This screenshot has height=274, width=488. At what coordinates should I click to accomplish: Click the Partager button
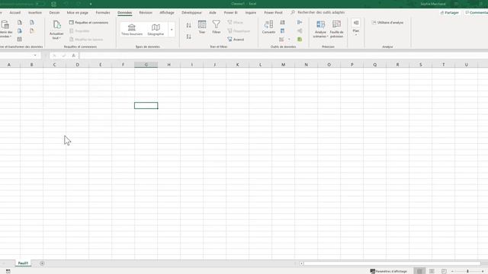tap(450, 13)
